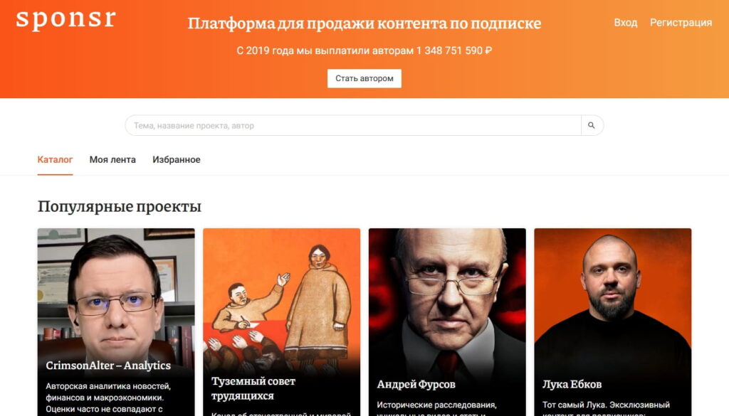Open the Туземный совет трудящихся project card
The height and width of the screenshot is (416, 729).
coord(282,322)
